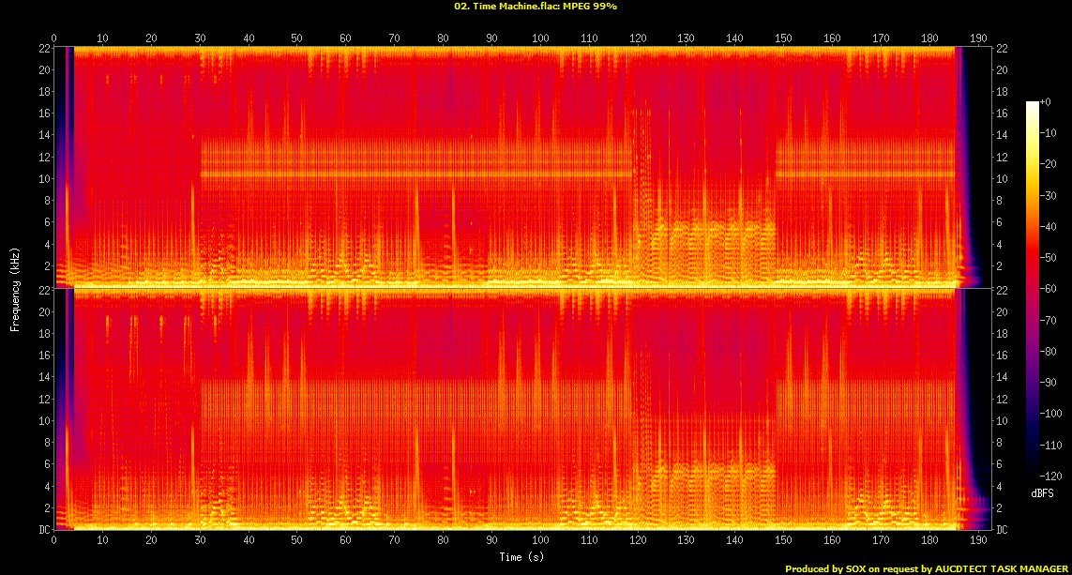
Task: Click the 'DC' label on left frequency axis
Action: [x=42, y=529]
